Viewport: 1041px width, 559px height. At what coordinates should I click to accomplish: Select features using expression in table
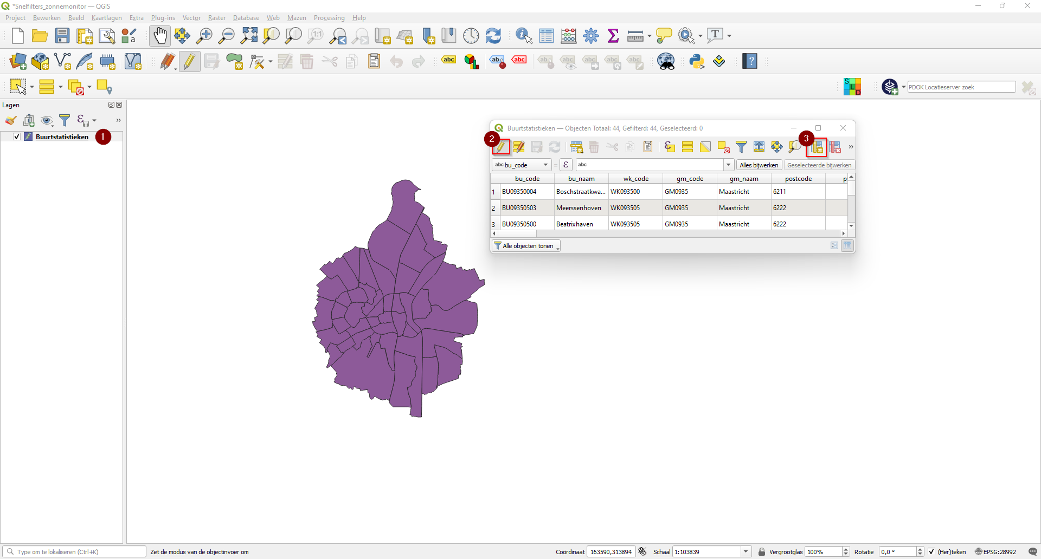click(670, 147)
